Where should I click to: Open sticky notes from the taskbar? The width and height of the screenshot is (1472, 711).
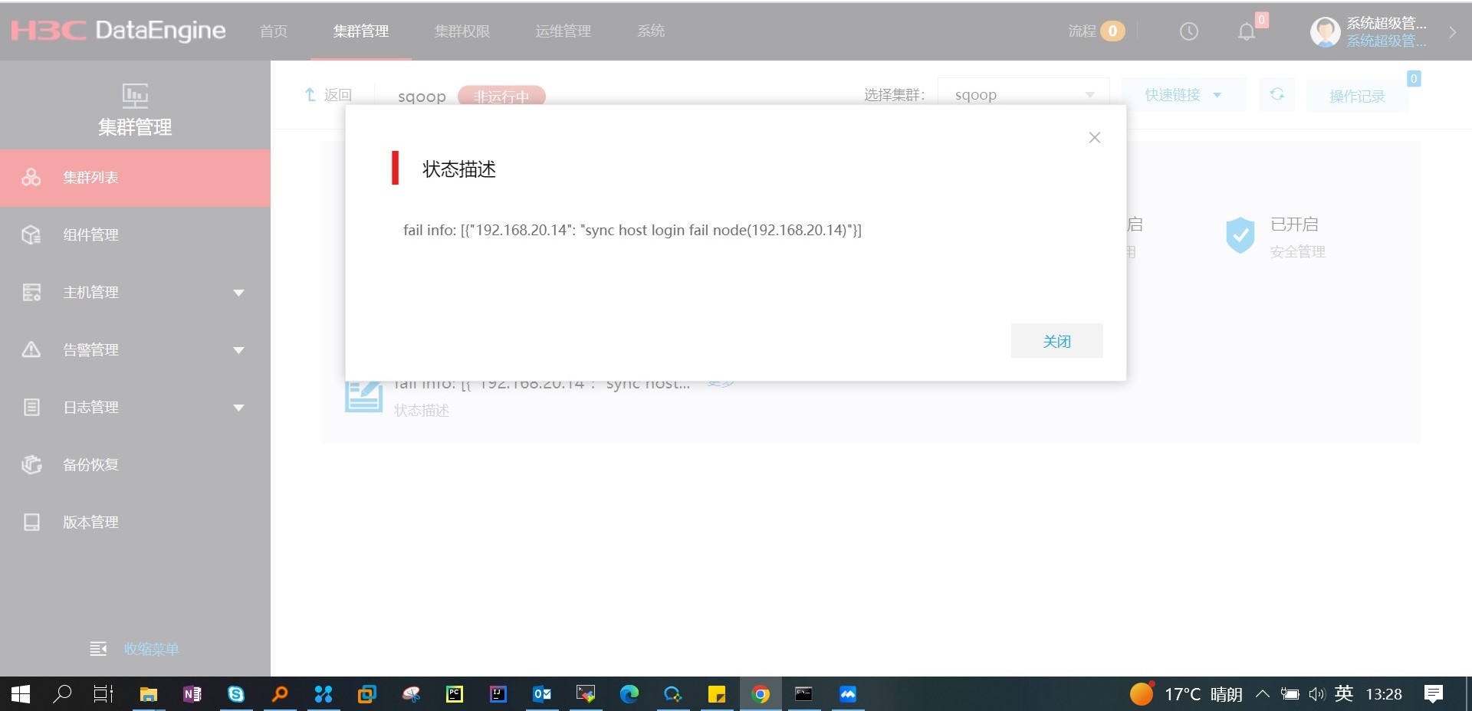[717, 694]
